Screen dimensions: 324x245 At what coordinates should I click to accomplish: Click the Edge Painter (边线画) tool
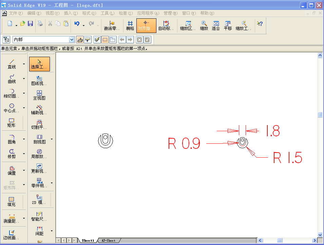pos(11,235)
